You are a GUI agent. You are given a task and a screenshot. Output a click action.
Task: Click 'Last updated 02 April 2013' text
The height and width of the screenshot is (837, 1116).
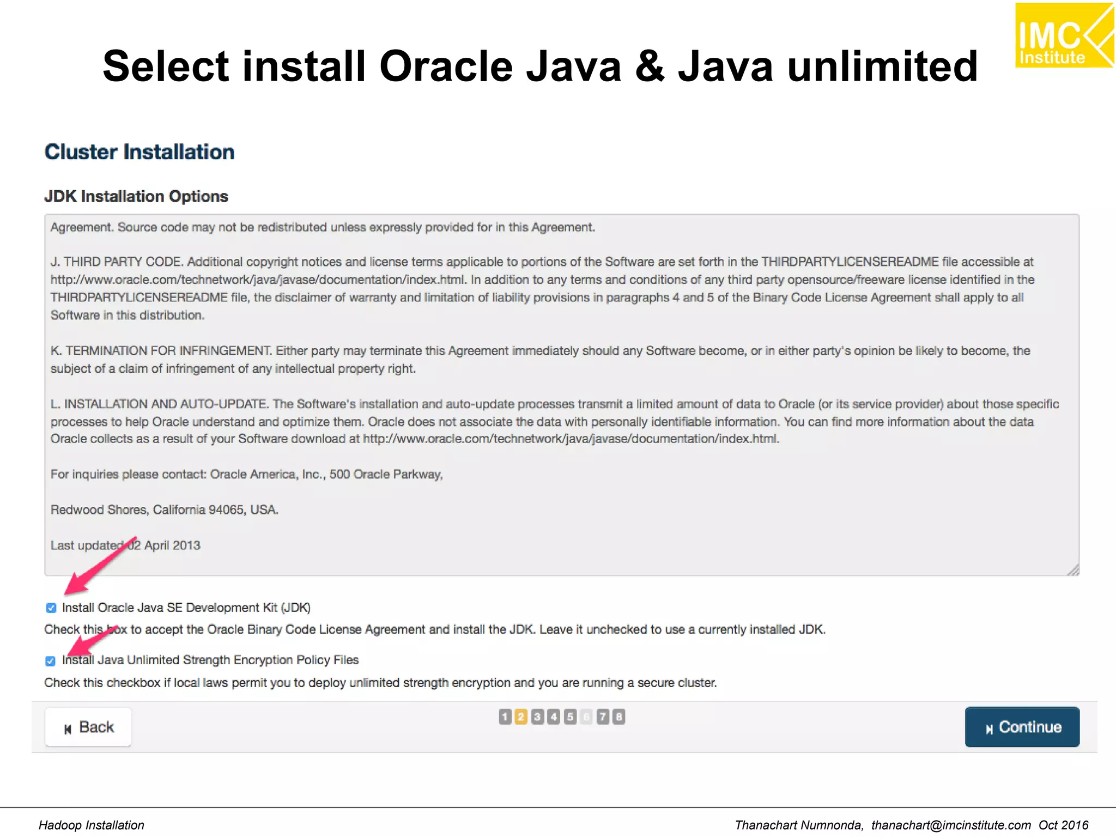pos(125,545)
